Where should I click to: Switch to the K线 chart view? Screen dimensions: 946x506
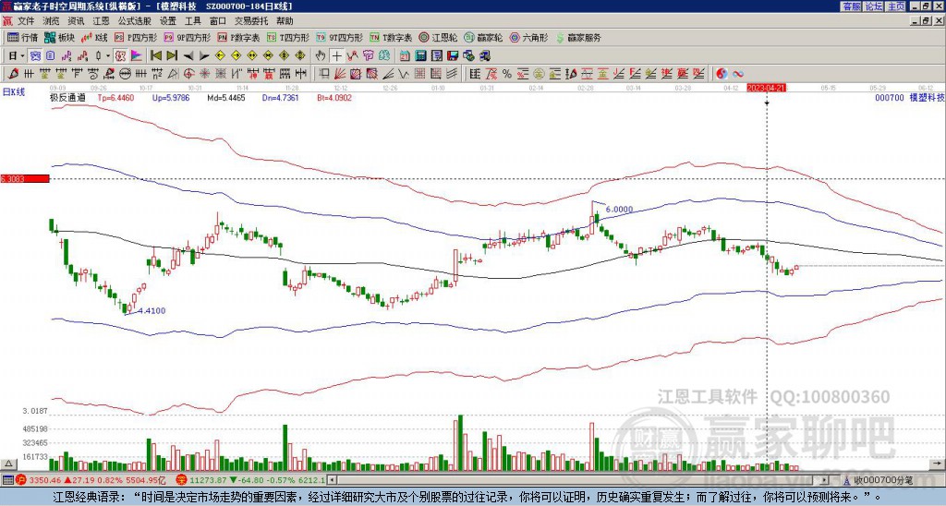point(93,37)
